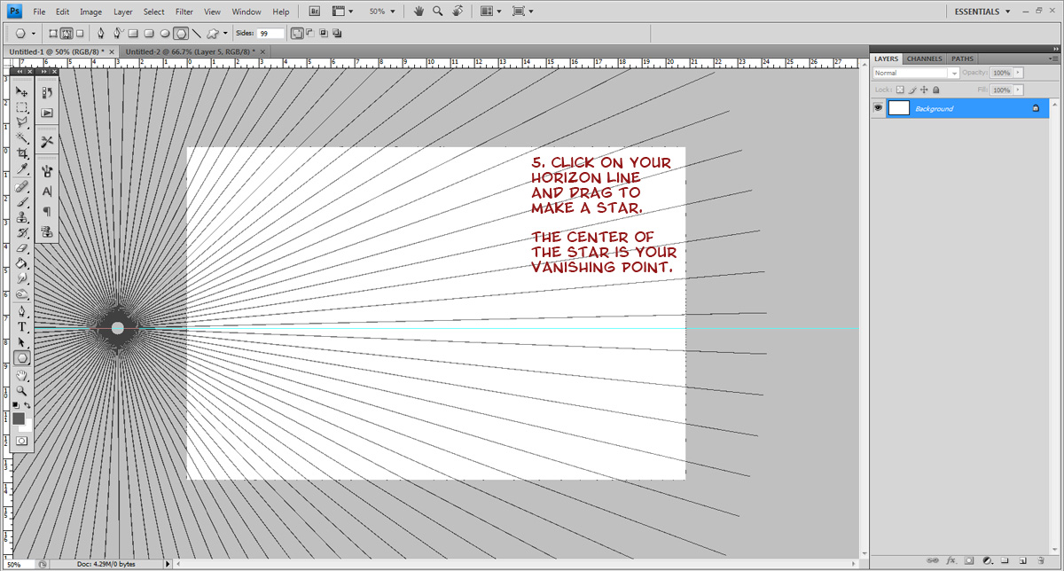Screen dimensions: 1064x571
Task: Open the Filter menu
Action: pos(184,11)
